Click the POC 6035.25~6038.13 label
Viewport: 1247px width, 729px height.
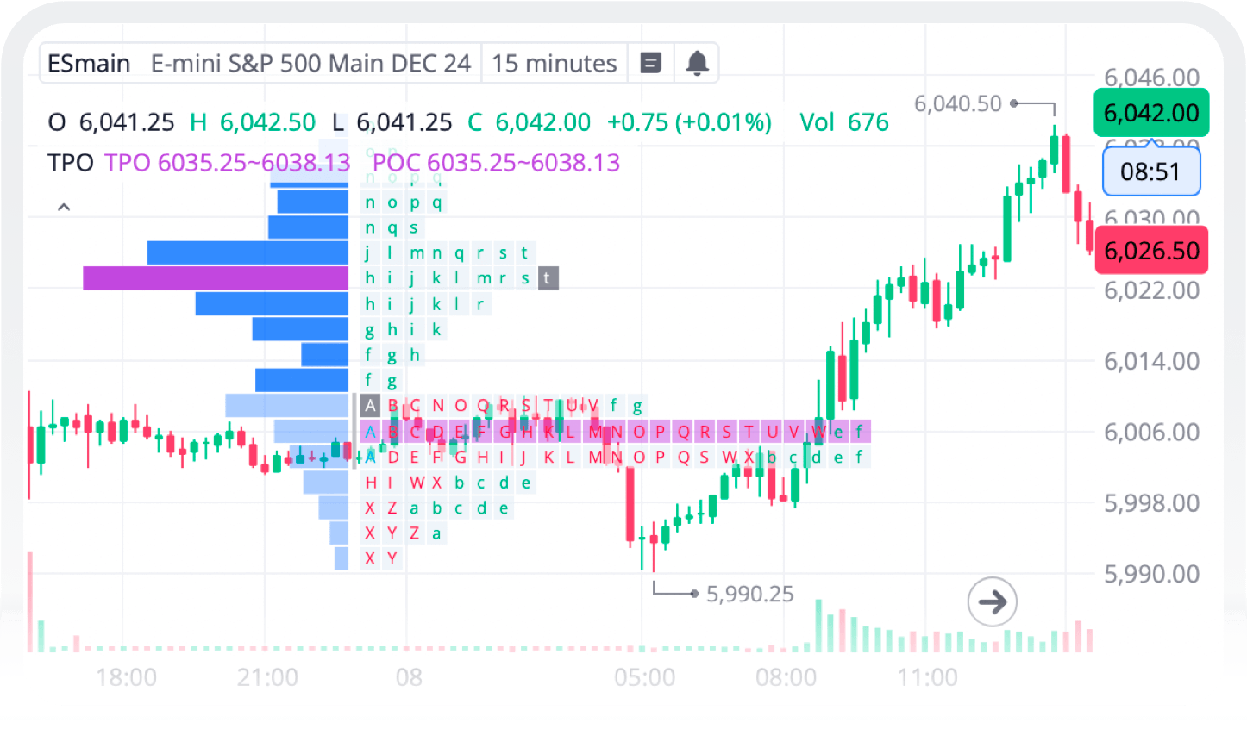496,163
